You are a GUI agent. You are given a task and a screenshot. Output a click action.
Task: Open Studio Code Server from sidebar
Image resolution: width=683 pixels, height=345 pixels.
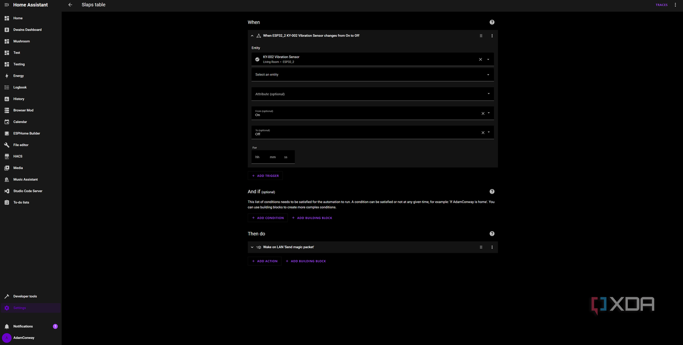[31, 191]
